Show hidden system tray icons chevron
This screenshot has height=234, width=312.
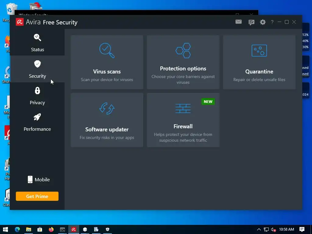click(259, 229)
